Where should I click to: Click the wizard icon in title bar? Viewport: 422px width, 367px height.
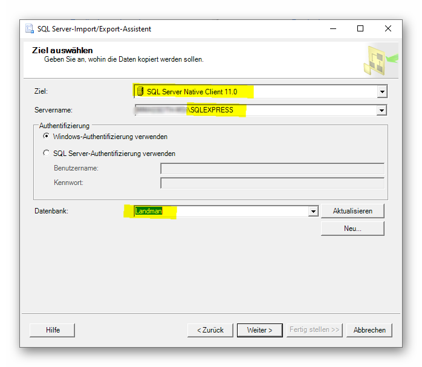coord(30,29)
